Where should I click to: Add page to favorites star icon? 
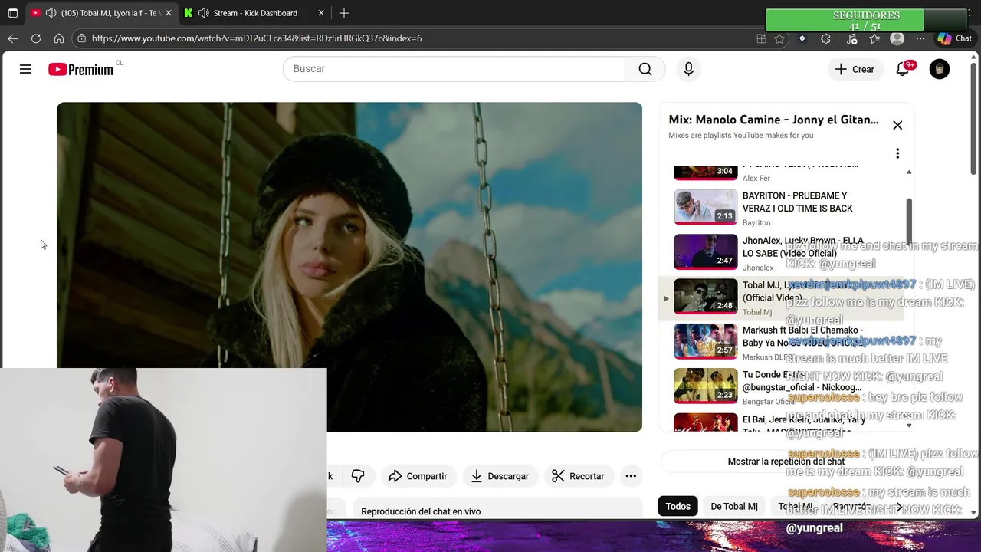click(779, 38)
